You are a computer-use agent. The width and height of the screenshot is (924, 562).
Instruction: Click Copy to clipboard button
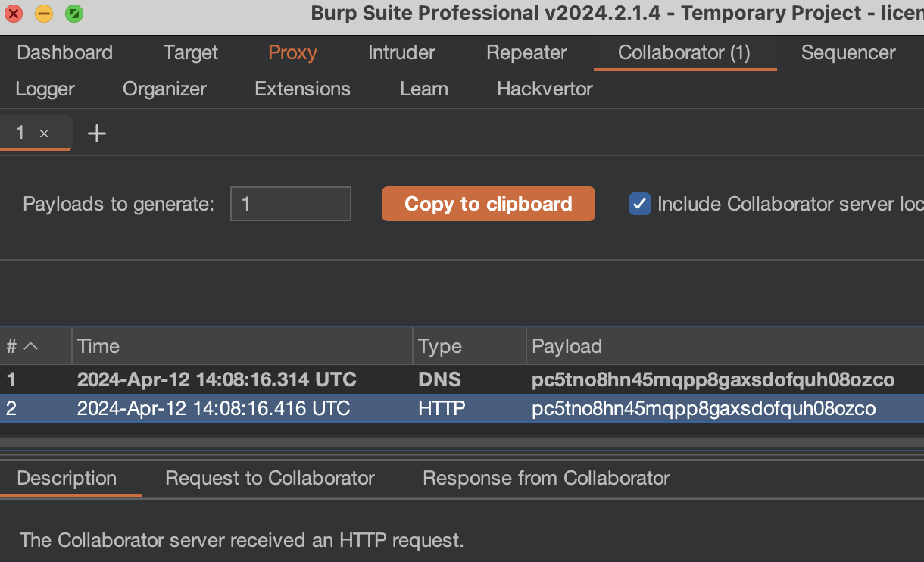point(488,204)
